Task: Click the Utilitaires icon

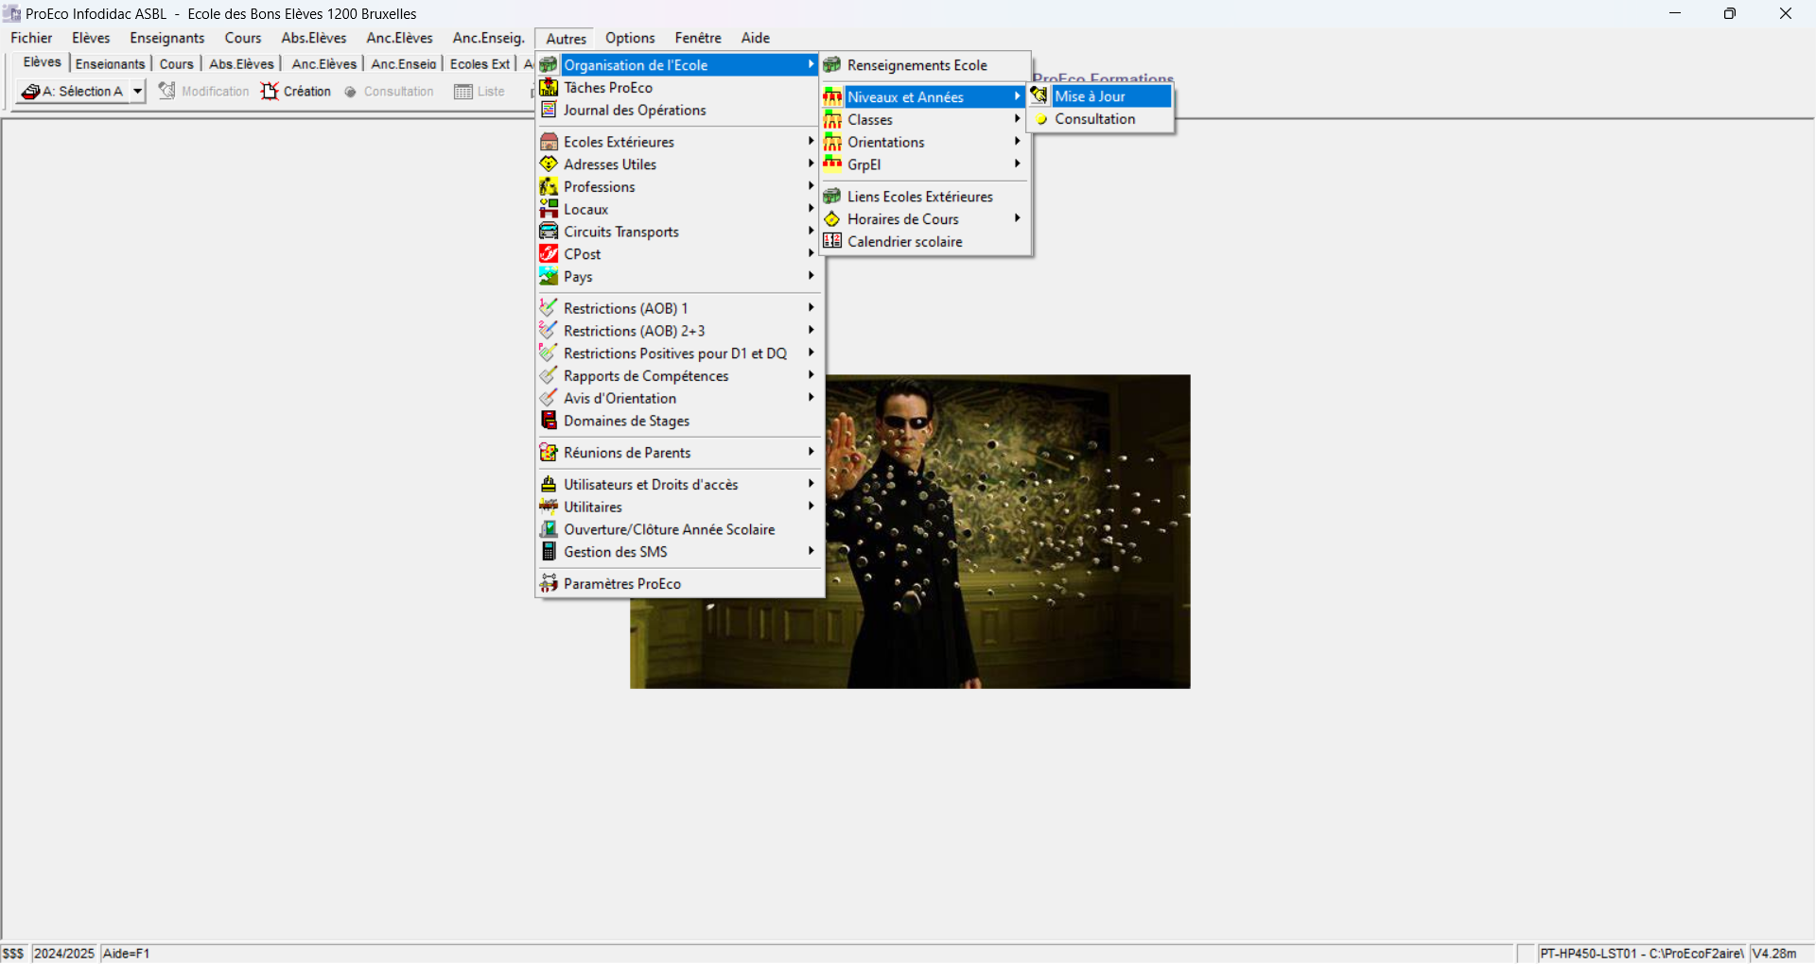Action: tap(549, 507)
